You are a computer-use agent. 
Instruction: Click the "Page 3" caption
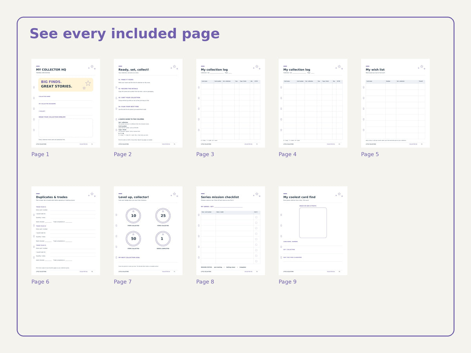click(205, 155)
